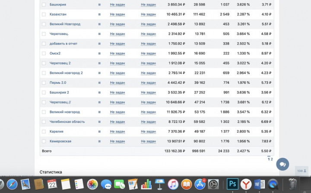Check the Омск2 row checkbox
311x193 pixels.
pos(44,54)
